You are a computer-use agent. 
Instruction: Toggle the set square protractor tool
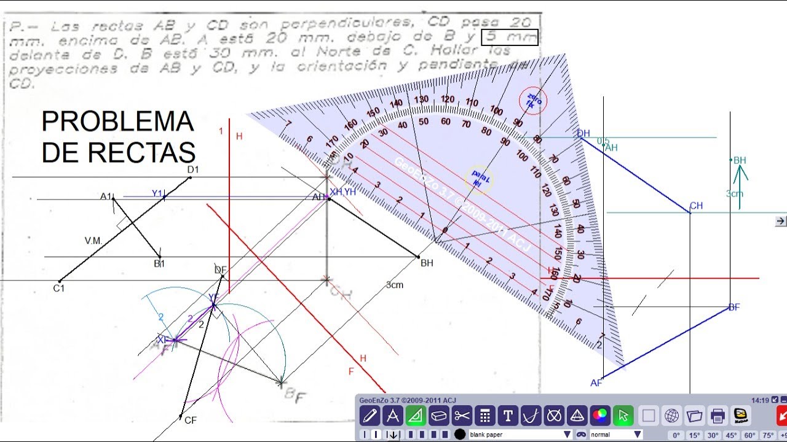point(416,416)
